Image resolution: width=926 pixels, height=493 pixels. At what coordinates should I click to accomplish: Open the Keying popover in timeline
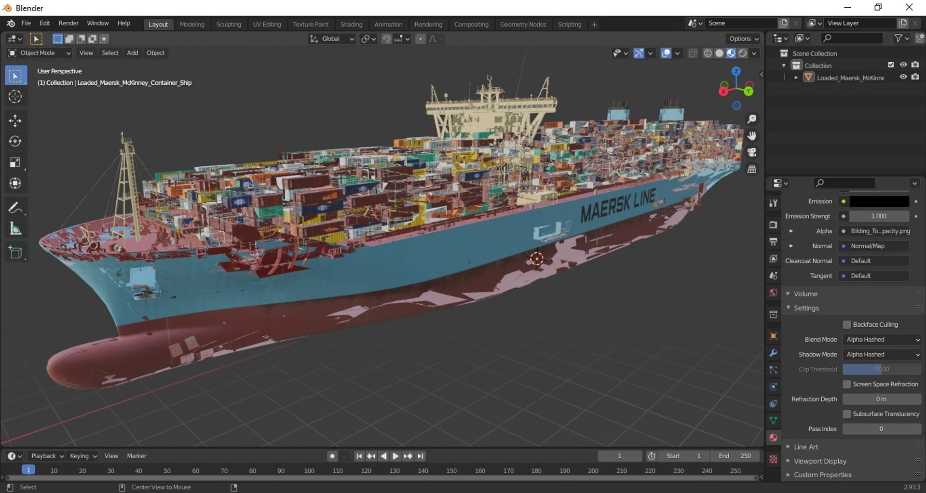click(83, 456)
